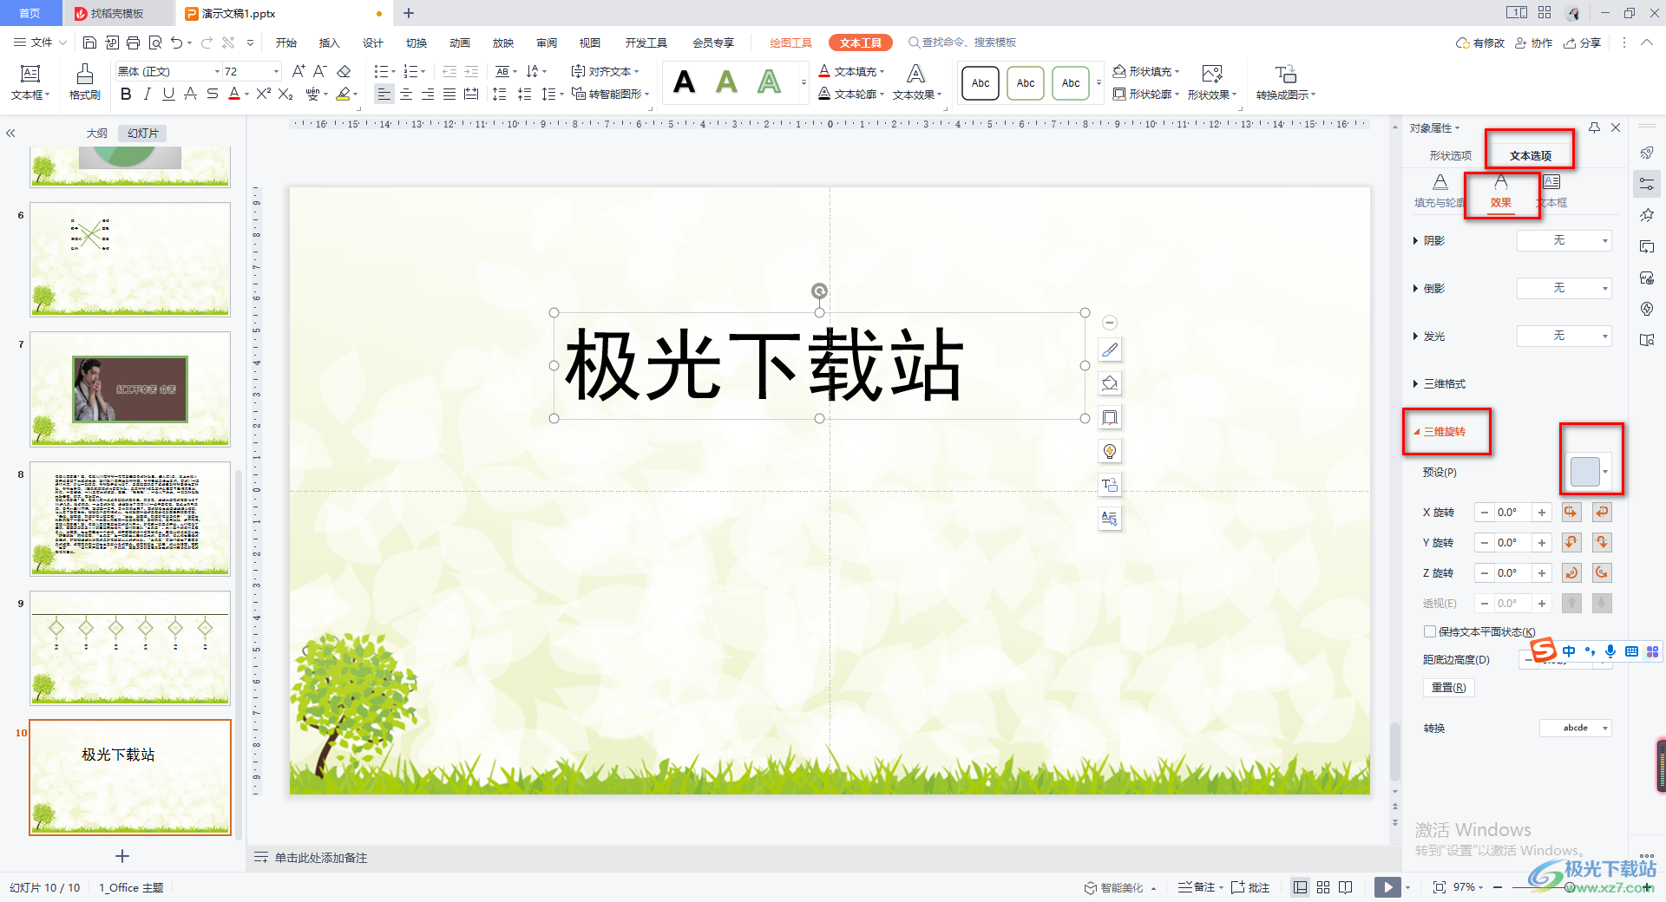The width and height of the screenshot is (1666, 902).
Task: Click the Save icon in quick toolbar
Action: [89, 42]
